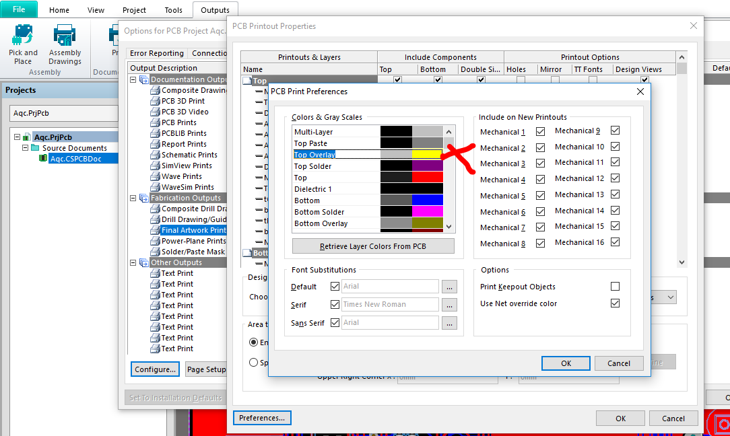Browse Serif font with ellipsis button
This screenshot has width=730, height=436.
[449, 305]
